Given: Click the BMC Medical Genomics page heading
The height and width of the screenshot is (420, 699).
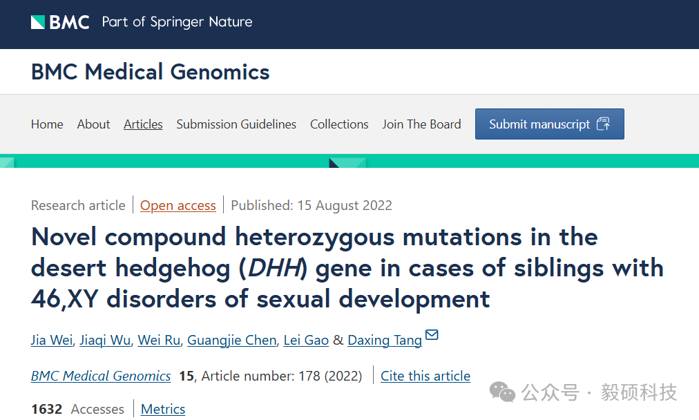Looking at the screenshot, I should pos(151,72).
